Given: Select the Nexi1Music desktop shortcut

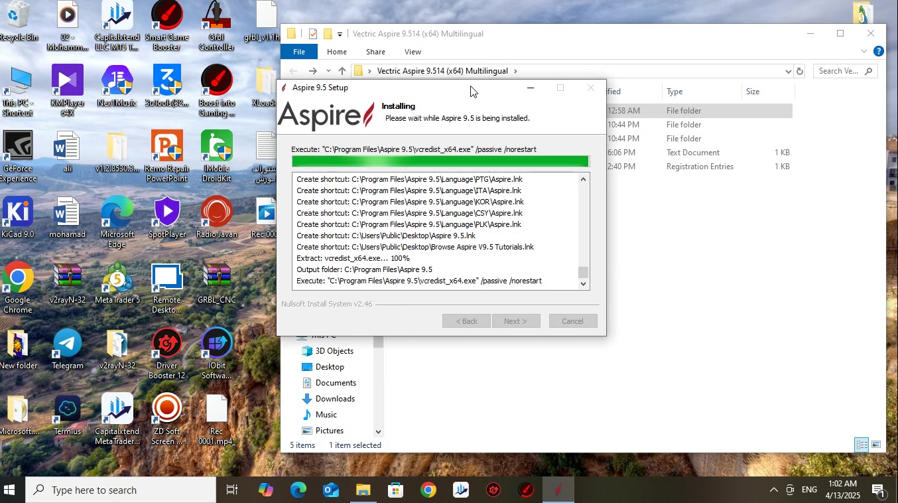Looking at the screenshot, I should (117, 86).
